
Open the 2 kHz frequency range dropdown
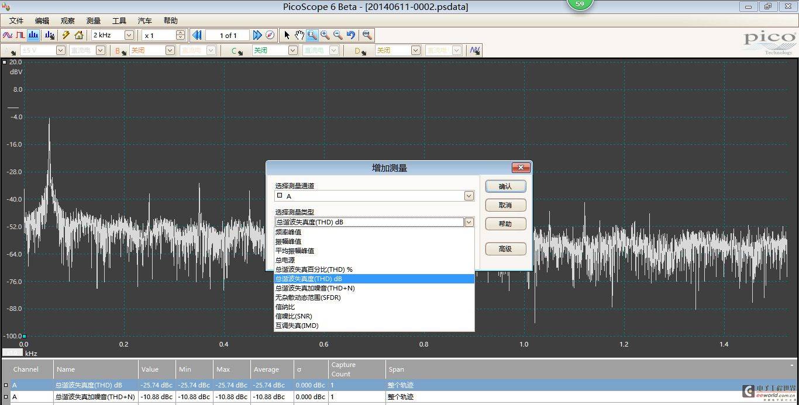[129, 35]
